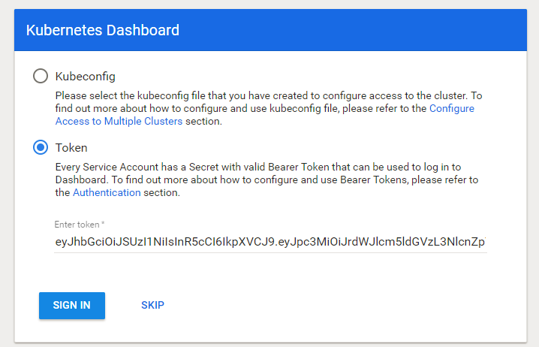The width and height of the screenshot is (539, 347).
Task: Select the Token radio button
Action: click(41, 147)
